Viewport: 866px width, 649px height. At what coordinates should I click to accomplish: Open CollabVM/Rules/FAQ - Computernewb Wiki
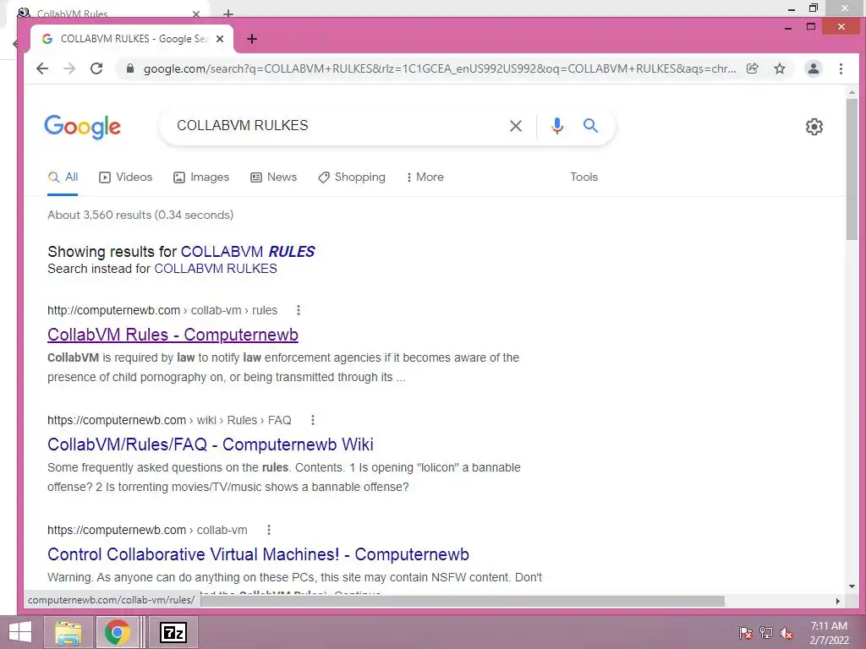pos(211,444)
